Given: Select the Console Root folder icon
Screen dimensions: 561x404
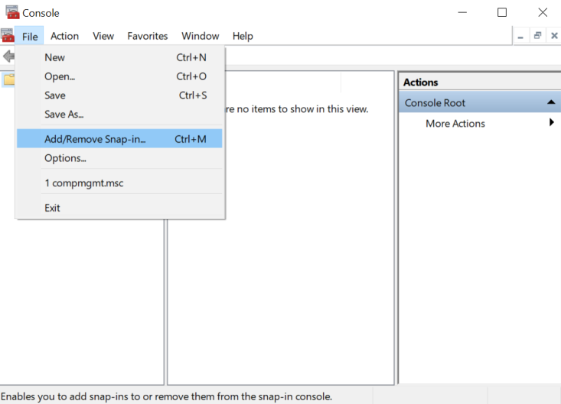Looking at the screenshot, I should (x=9, y=79).
